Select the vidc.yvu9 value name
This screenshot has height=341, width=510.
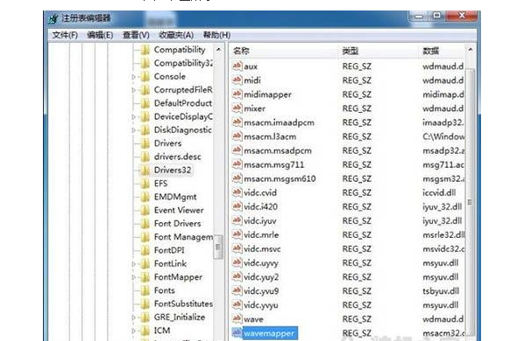click(261, 291)
